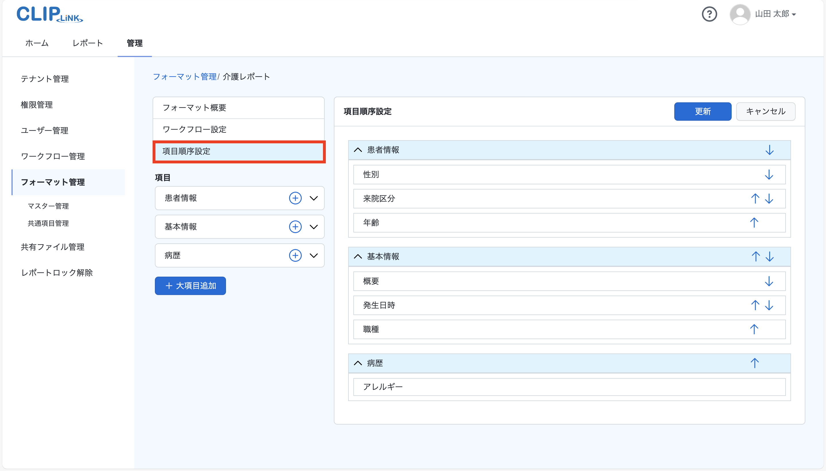Move 来院区分 item up with arrow
This screenshot has width=826, height=471.
(x=755, y=199)
